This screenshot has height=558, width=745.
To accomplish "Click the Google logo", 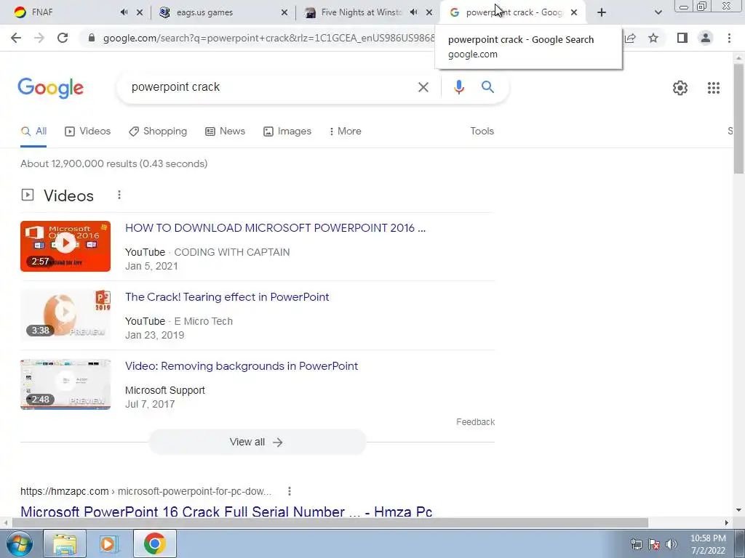I will (51, 88).
